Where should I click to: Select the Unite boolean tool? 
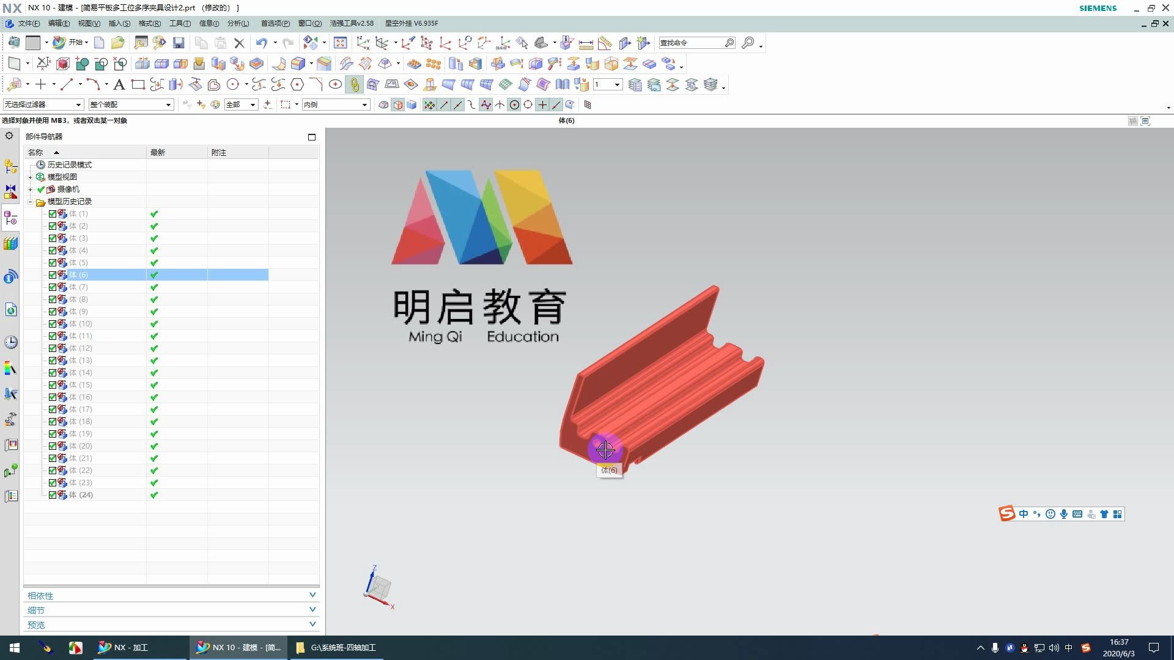[x=82, y=64]
